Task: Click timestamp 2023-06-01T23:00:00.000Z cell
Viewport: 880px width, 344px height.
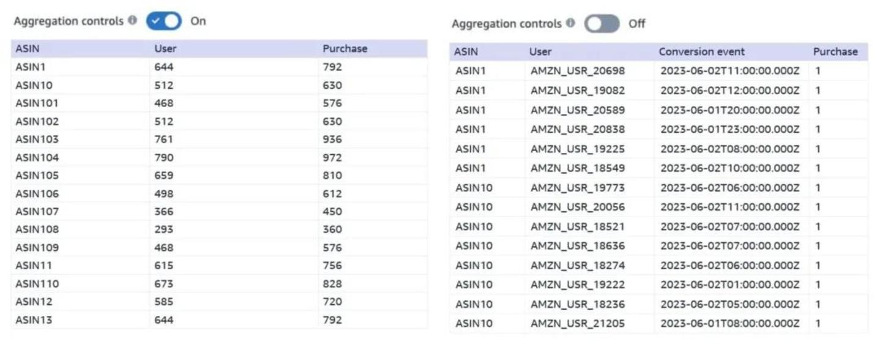Action: (729, 129)
